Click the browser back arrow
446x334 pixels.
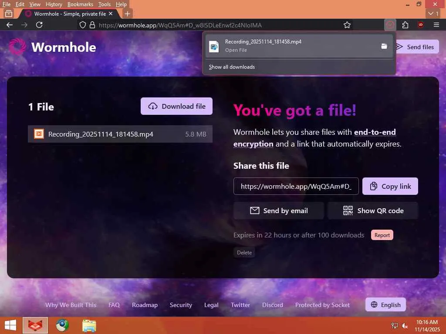pyautogui.click(x=10, y=25)
